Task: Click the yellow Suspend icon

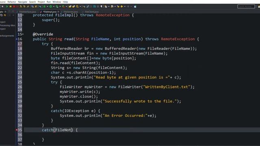Action: tap(11, 6)
